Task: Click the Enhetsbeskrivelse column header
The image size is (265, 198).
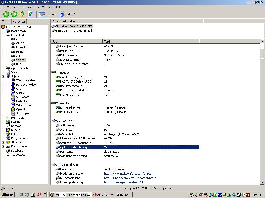Action: point(127,21)
